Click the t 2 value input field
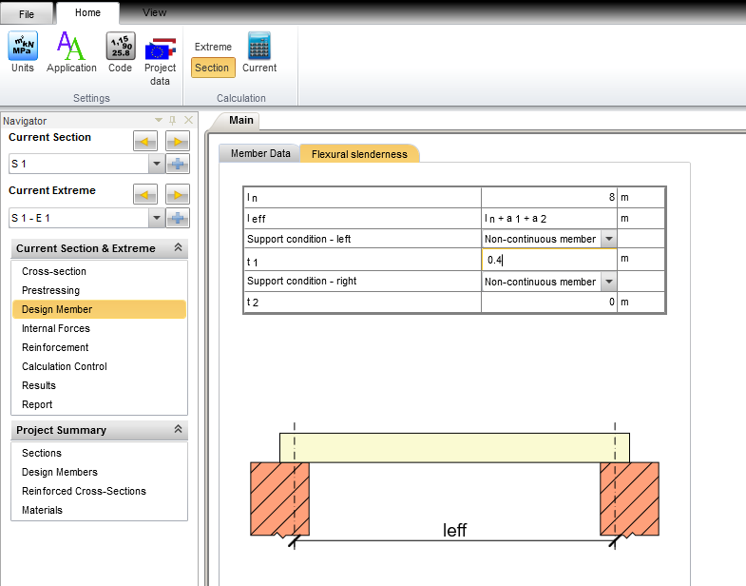Image resolution: width=746 pixels, height=586 pixels. tap(548, 303)
